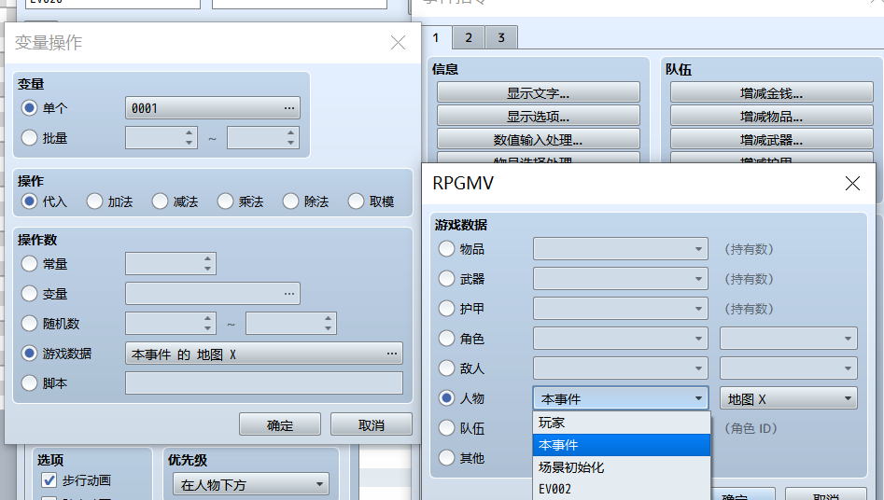Open the variable 0001 selector field
This screenshot has width=884, height=500.
click(x=213, y=107)
